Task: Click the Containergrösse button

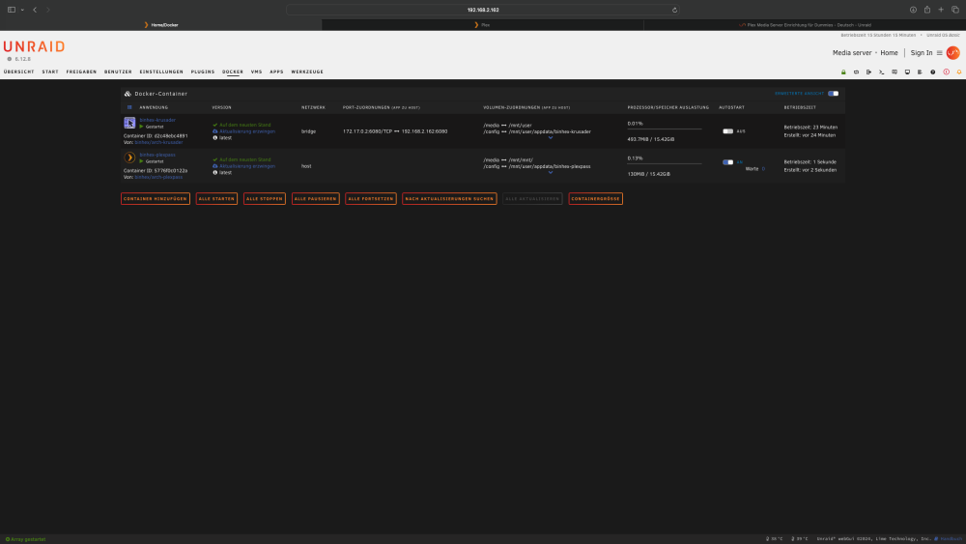Action: click(x=596, y=199)
